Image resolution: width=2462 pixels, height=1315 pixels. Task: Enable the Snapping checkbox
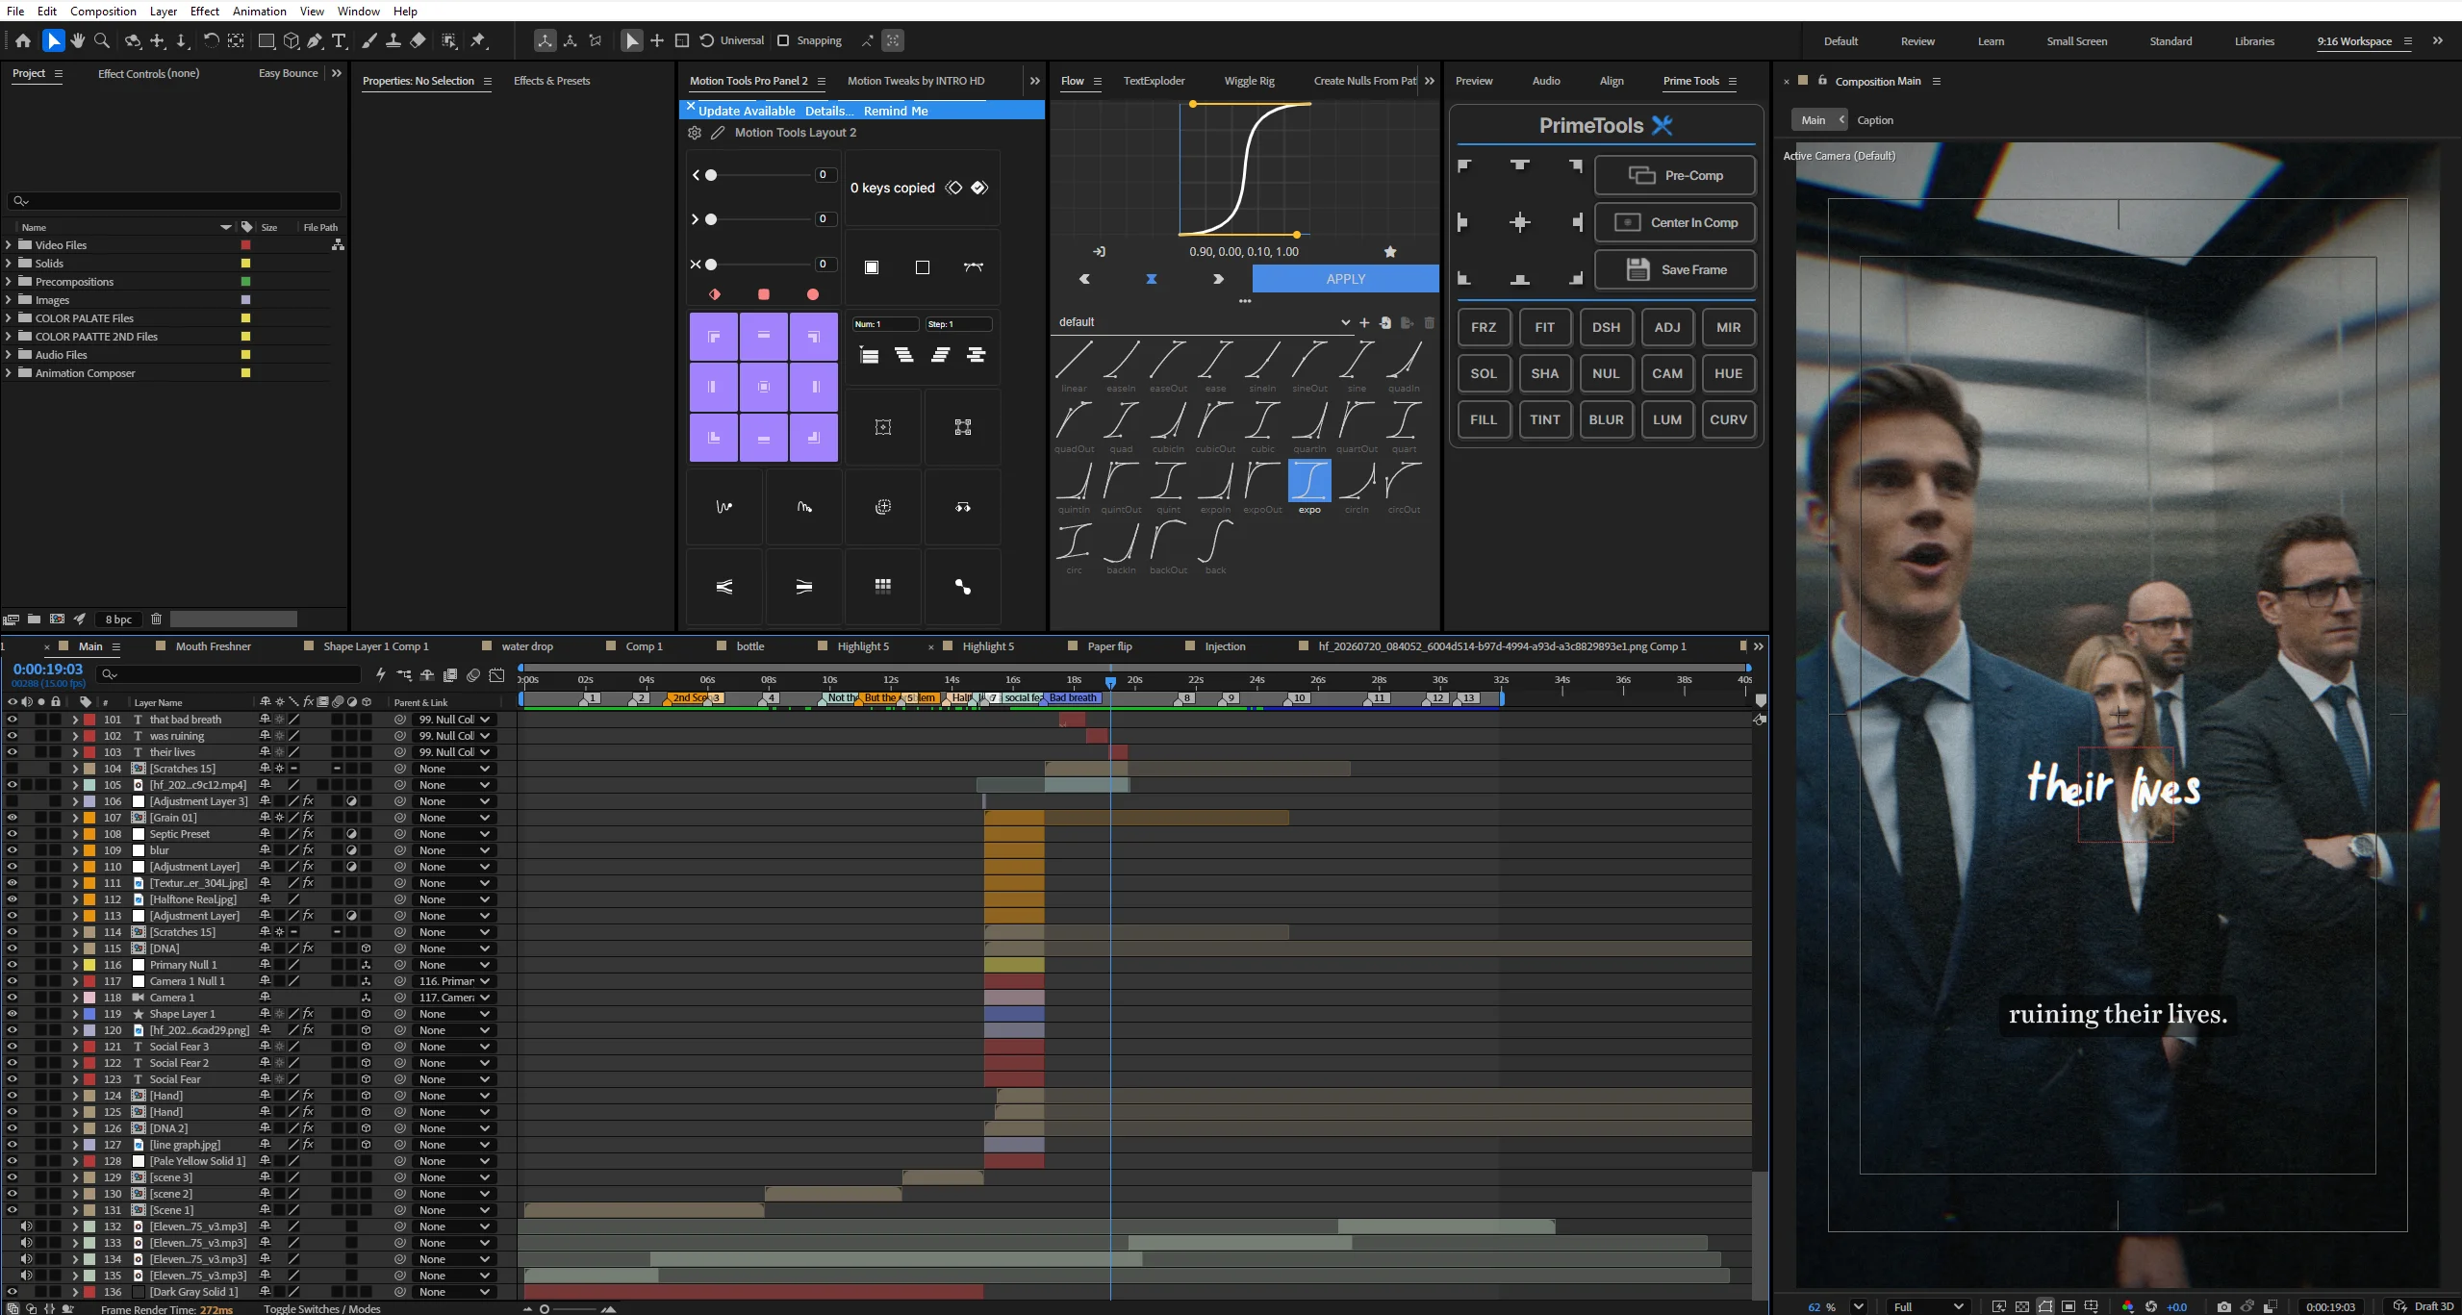(x=783, y=40)
